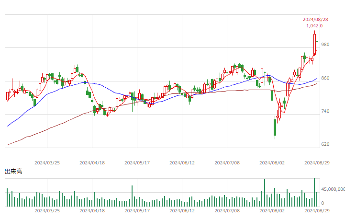
Task: Click 2024/04/18 under the price chart
Action: click(92, 163)
